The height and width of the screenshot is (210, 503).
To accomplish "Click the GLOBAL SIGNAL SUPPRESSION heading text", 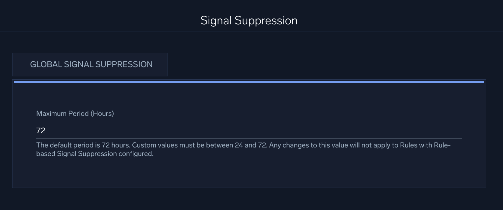I will (91, 64).
